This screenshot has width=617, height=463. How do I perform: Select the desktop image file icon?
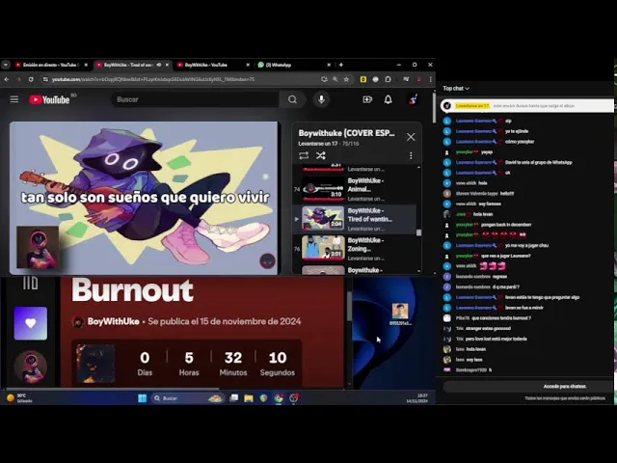point(400,314)
